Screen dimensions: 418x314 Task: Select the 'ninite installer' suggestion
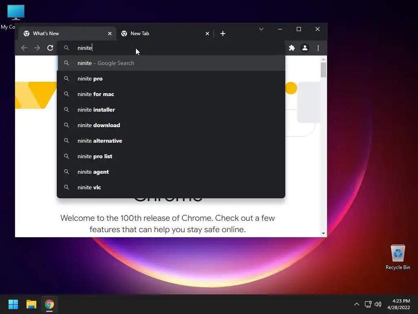pyautogui.click(x=171, y=110)
